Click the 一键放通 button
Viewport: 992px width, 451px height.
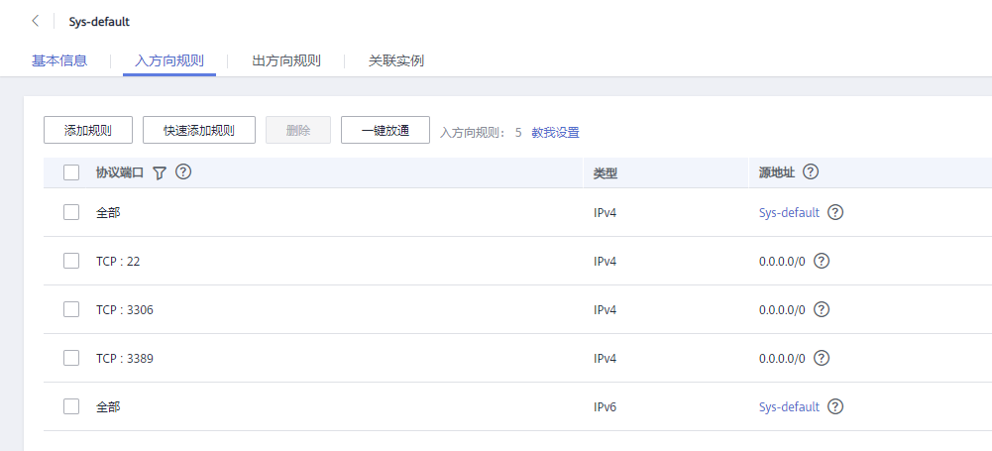pyautogui.click(x=386, y=130)
